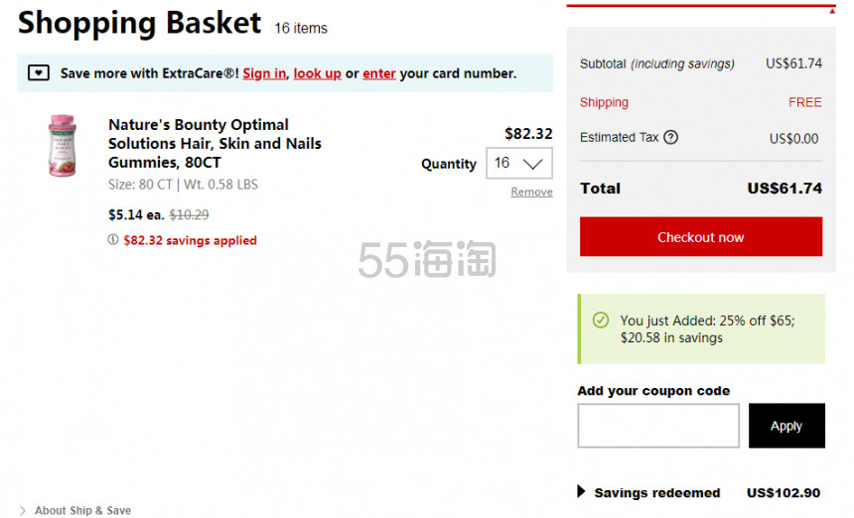The height and width of the screenshot is (518, 854).
Task: Click the ExtraCare heart card icon
Action: (38, 72)
